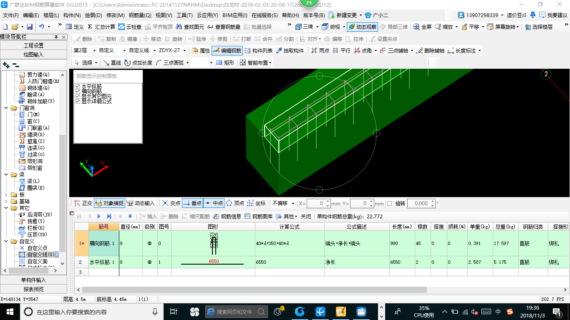
Task: Toggle 中点 midpoint snap
Action: point(214,203)
